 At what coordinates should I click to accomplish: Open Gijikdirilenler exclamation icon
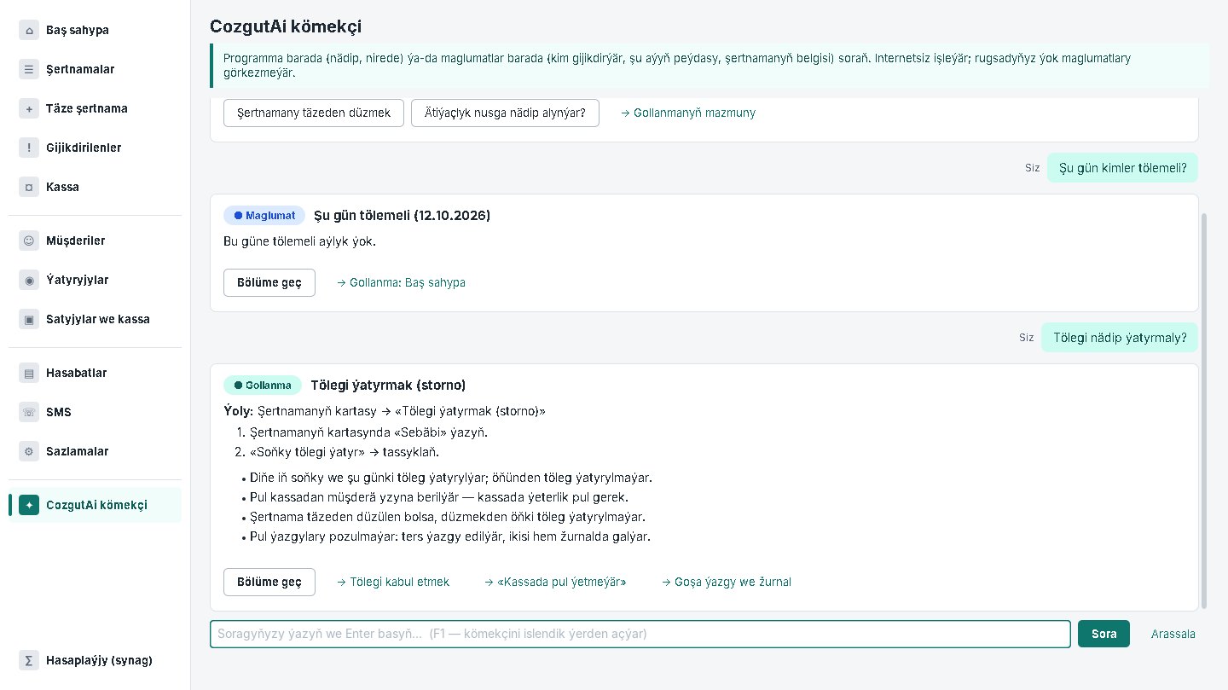pyautogui.click(x=29, y=148)
